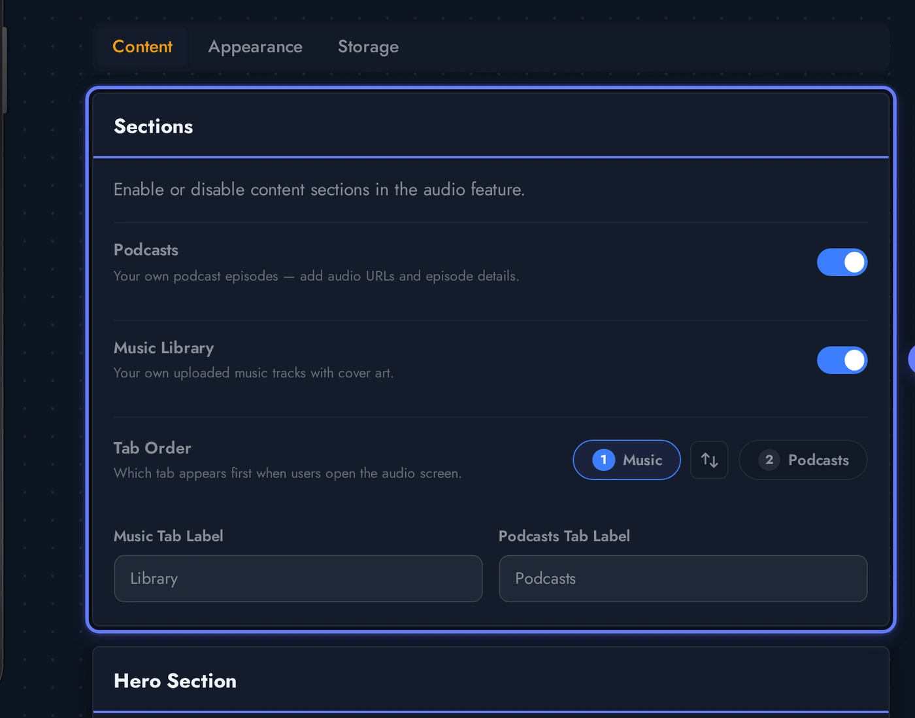This screenshot has height=718, width=915.
Task: Switch to the Appearance tab
Action: coord(255,46)
